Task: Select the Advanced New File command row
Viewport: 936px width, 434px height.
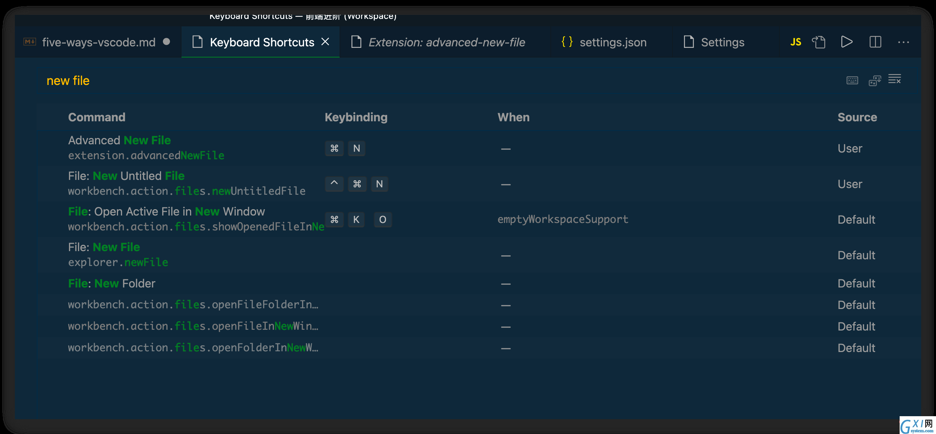Action: coord(479,148)
